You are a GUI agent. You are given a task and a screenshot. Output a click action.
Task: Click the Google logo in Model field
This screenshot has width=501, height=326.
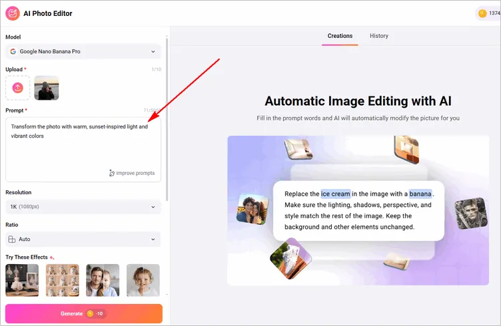pyautogui.click(x=13, y=51)
